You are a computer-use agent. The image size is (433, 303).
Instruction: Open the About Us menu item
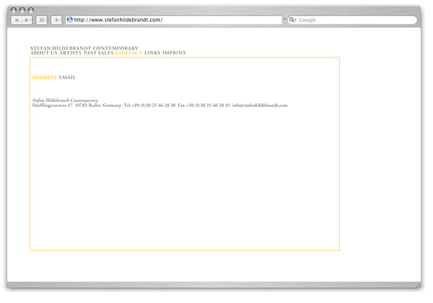click(43, 53)
